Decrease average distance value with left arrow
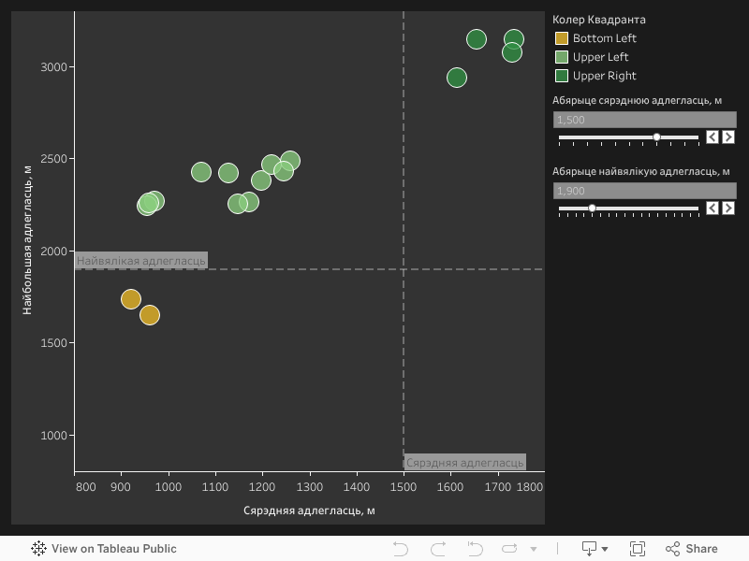749x561 pixels. (x=712, y=137)
